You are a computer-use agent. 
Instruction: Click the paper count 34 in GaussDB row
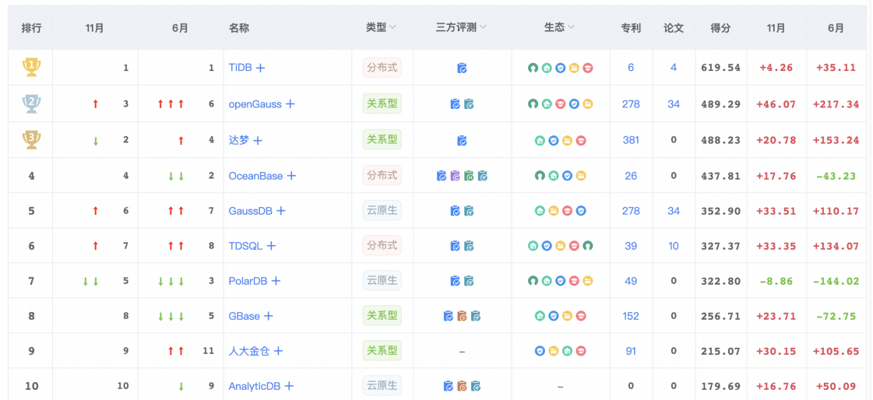(x=674, y=211)
